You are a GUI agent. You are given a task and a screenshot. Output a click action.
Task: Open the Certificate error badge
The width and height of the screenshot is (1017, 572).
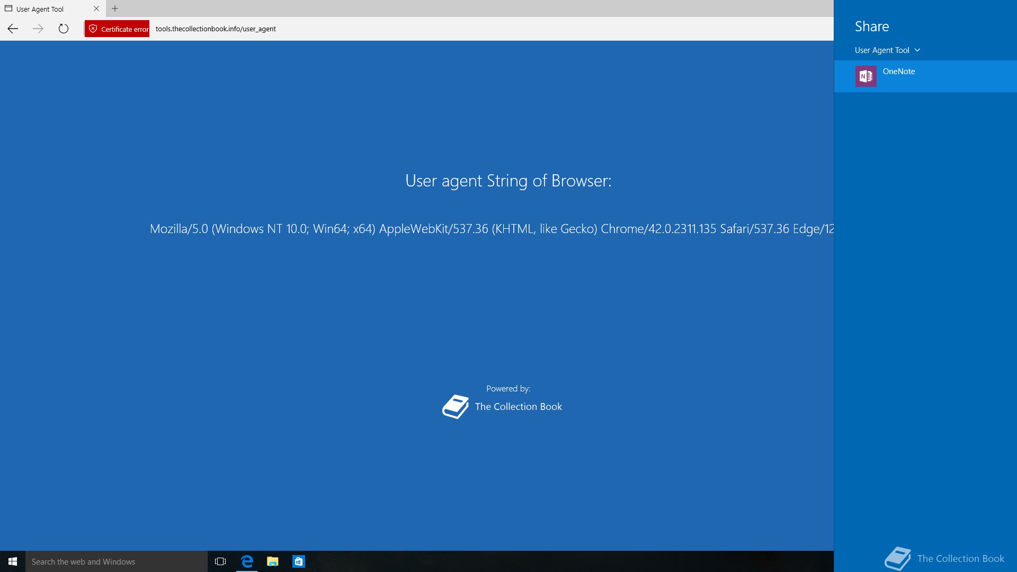117,29
